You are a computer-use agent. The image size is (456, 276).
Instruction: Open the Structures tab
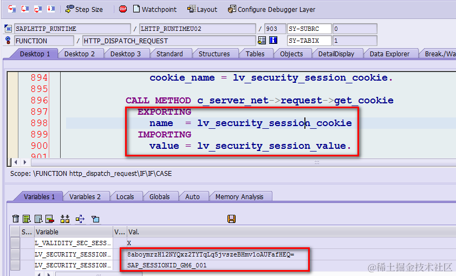click(214, 54)
